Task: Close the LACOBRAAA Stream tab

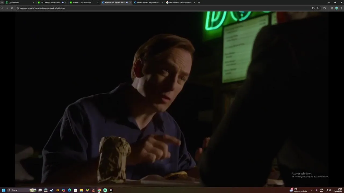Action: click(66, 2)
